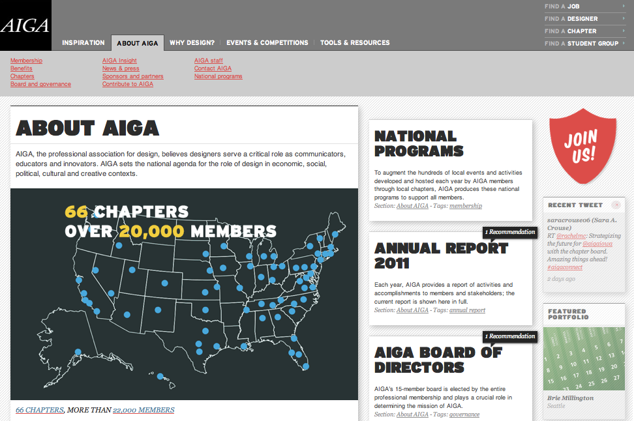Open the Membership submenu link

click(x=26, y=61)
